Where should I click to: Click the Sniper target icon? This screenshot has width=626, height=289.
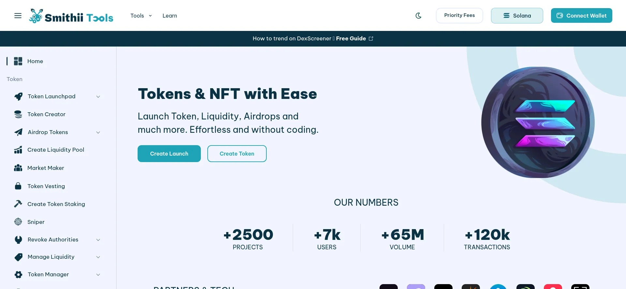pos(18,222)
